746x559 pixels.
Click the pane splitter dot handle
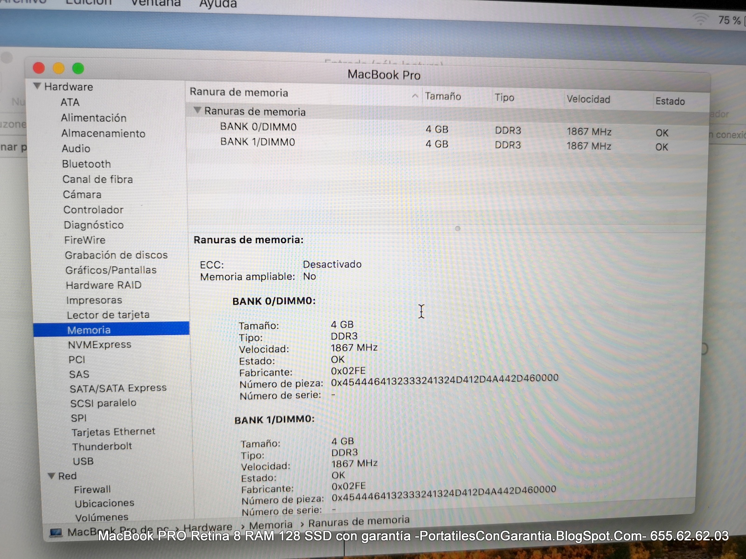click(457, 228)
